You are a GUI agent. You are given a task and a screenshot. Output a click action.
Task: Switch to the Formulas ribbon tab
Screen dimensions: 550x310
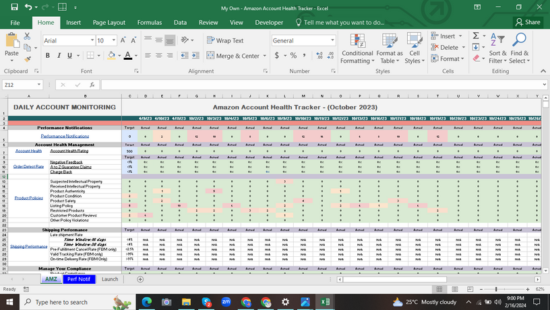[x=150, y=23]
